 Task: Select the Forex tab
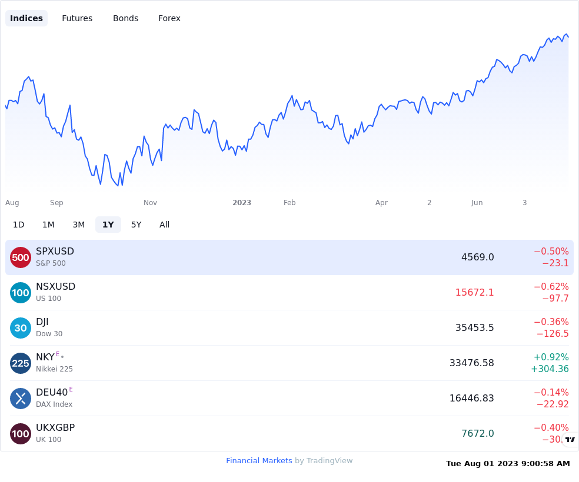tap(169, 18)
